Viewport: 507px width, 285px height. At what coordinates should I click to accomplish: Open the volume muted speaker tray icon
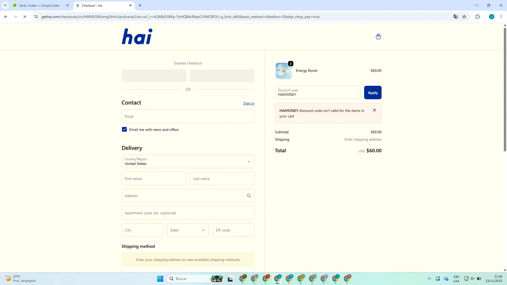pyautogui.click(x=473, y=279)
